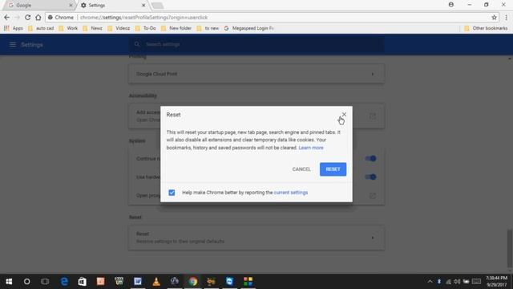Open network status tray icon
This screenshot has height=289, width=513.
point(448,282)
